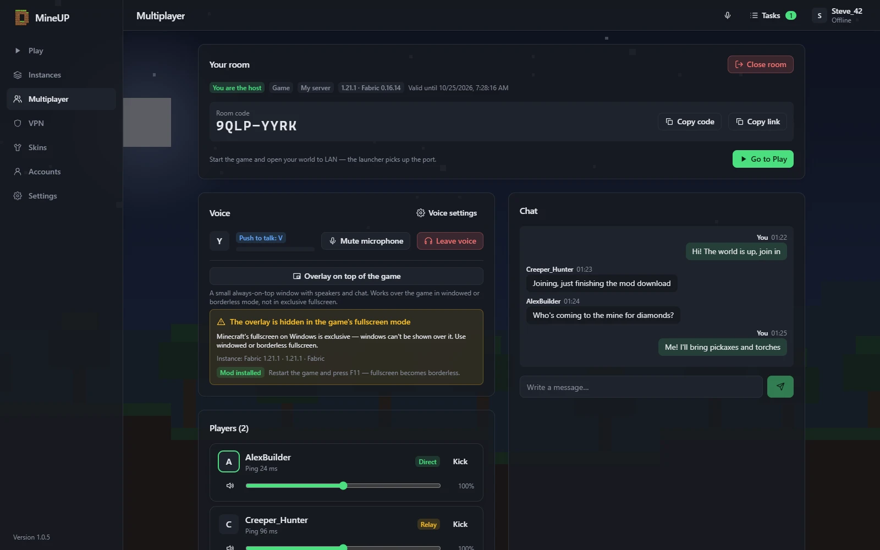
Task: Click the Version 1.0.5 label
Action: pyautogui.click(x=31, y=537)
